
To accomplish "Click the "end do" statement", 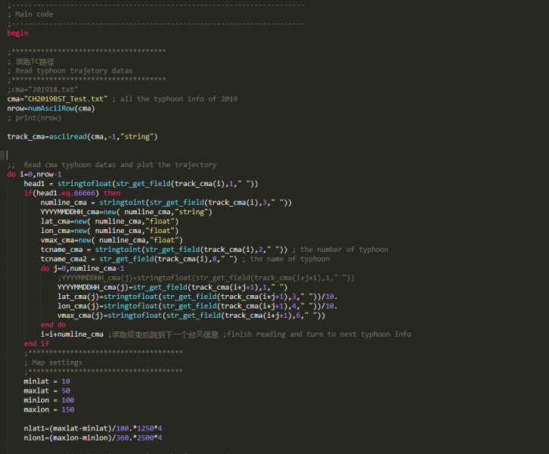I will pyautogui.click(x=53, y=325).
